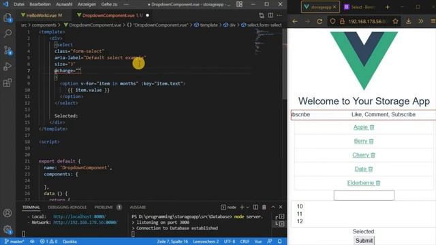
Task: Kill the terminal with trash icon
Action: pyautogui.click(x=264, y=207)
